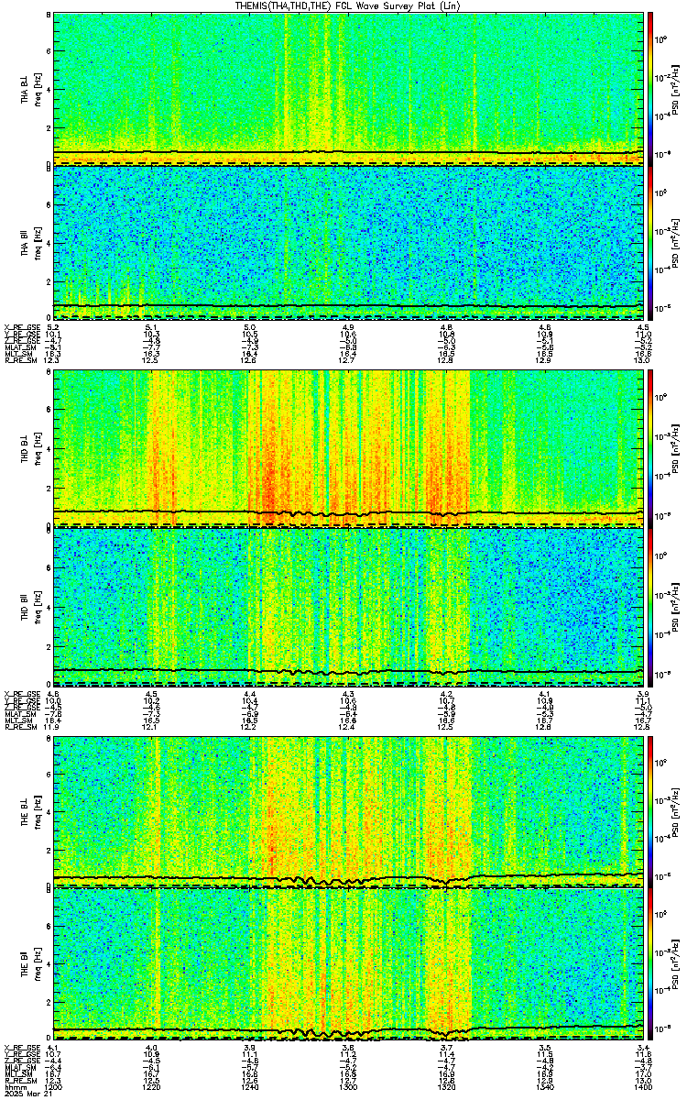Click the THE B-parallel spectrogram panel

(x=349, y=965)
